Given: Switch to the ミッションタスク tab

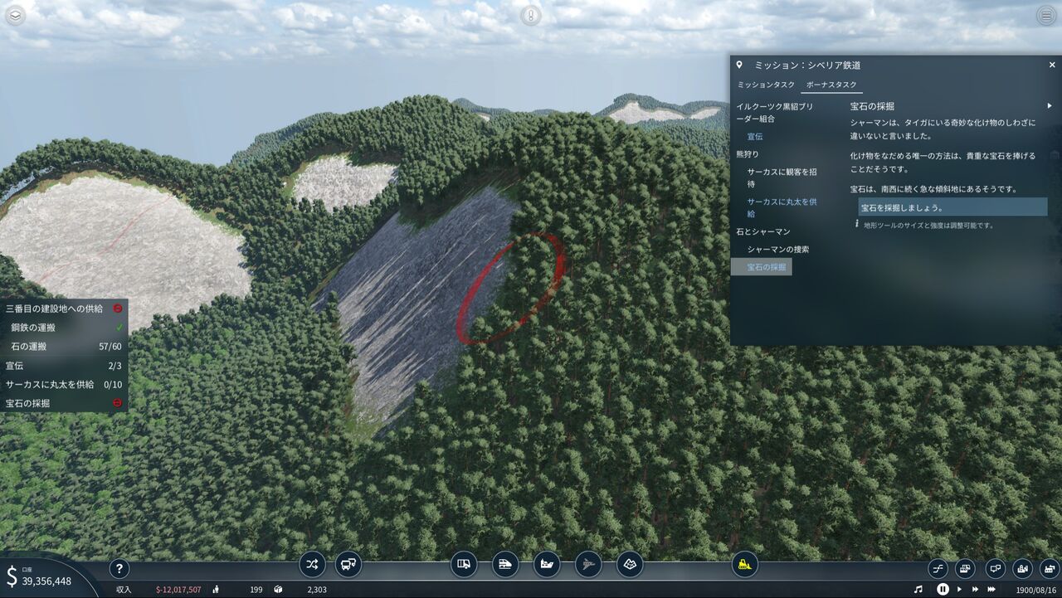Looking at the screenshot, I should (766, 85).
